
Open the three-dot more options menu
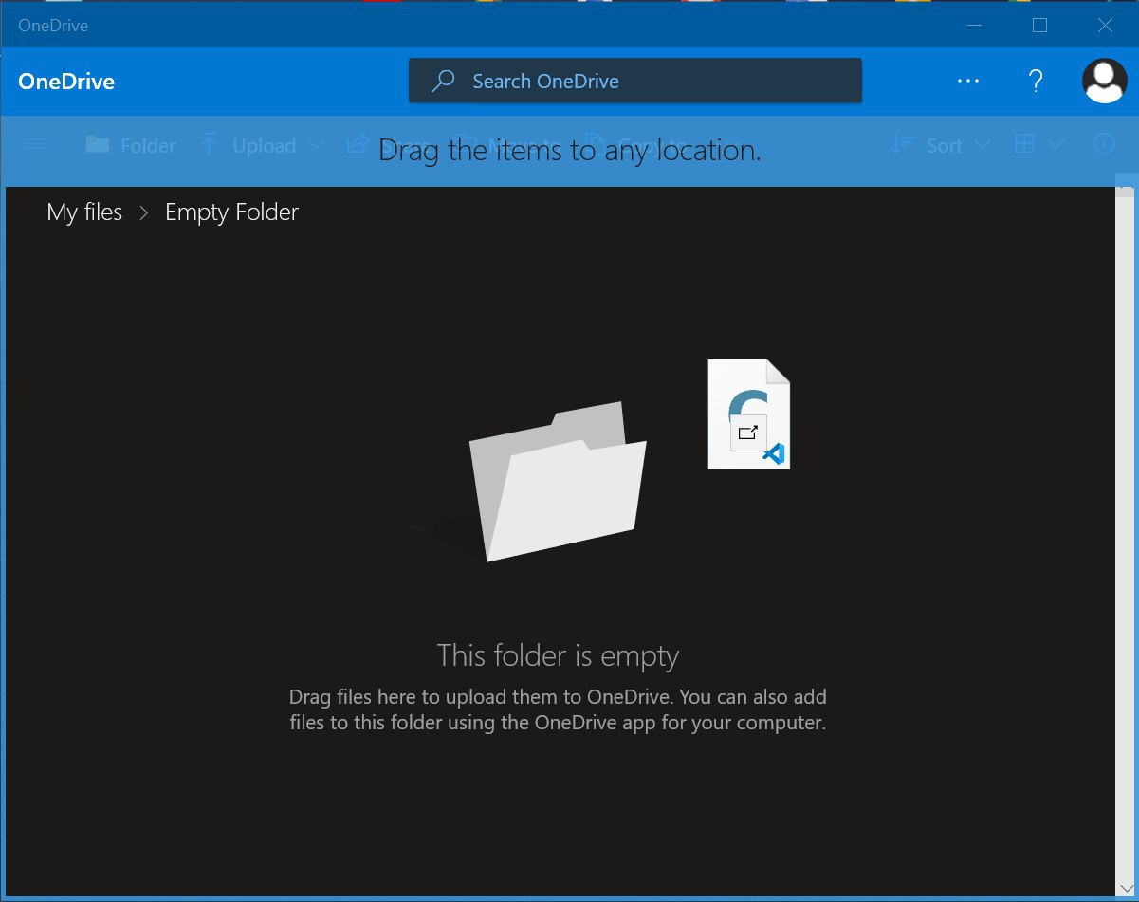pyautogui.click(x=968, y=81)
